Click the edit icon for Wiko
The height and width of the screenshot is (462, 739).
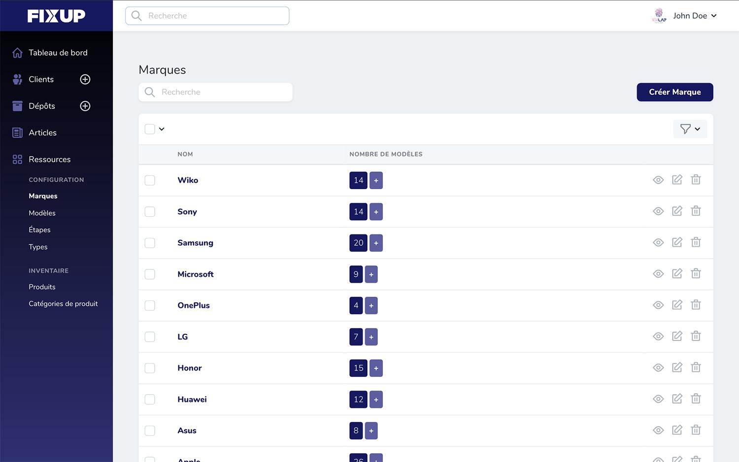pyautogui.click(x=677, y=180)
